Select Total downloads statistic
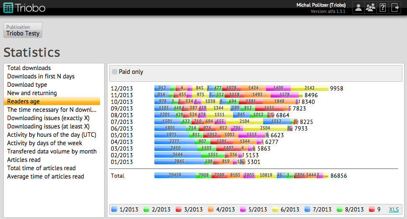The height and width of the screenshot is (219, 407). [29, 68]
